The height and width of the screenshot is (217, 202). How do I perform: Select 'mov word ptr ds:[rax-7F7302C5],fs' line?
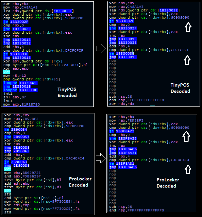42,209
